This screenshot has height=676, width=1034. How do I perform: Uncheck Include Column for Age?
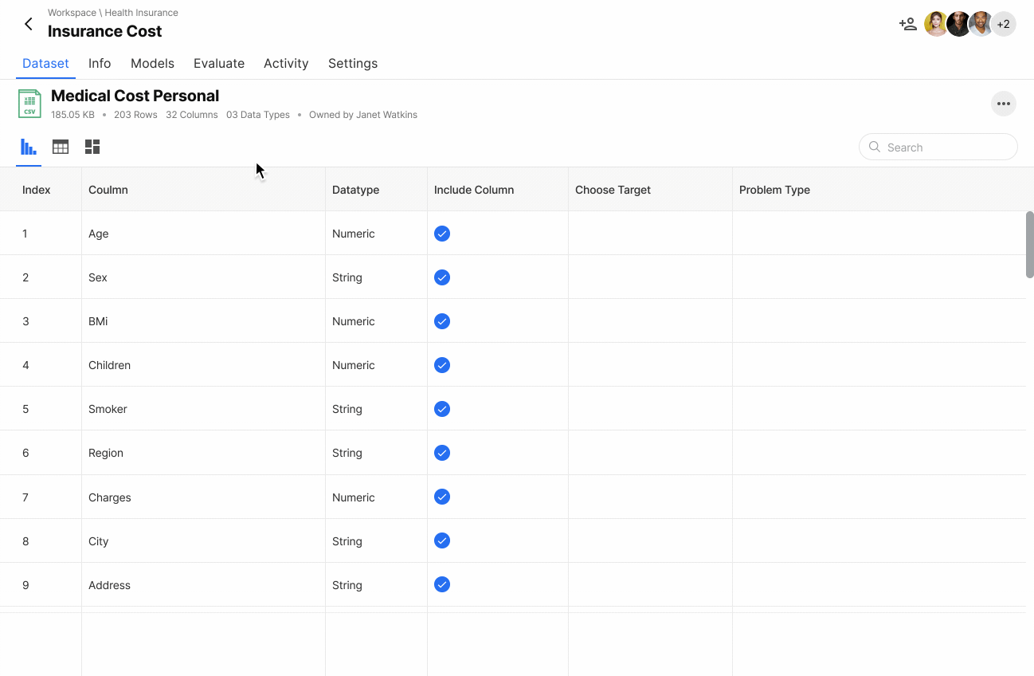click(442, 234)
